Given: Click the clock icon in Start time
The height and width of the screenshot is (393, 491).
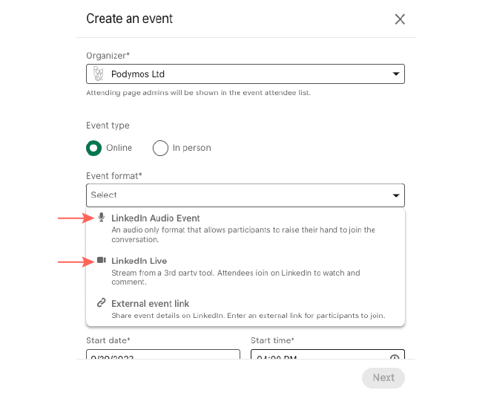Looking at the screenshot, I should click(x=395, y=357).
